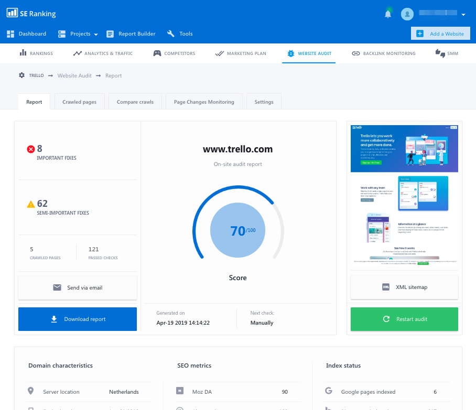Click the Google pages indexed icon

click(329, 391)
